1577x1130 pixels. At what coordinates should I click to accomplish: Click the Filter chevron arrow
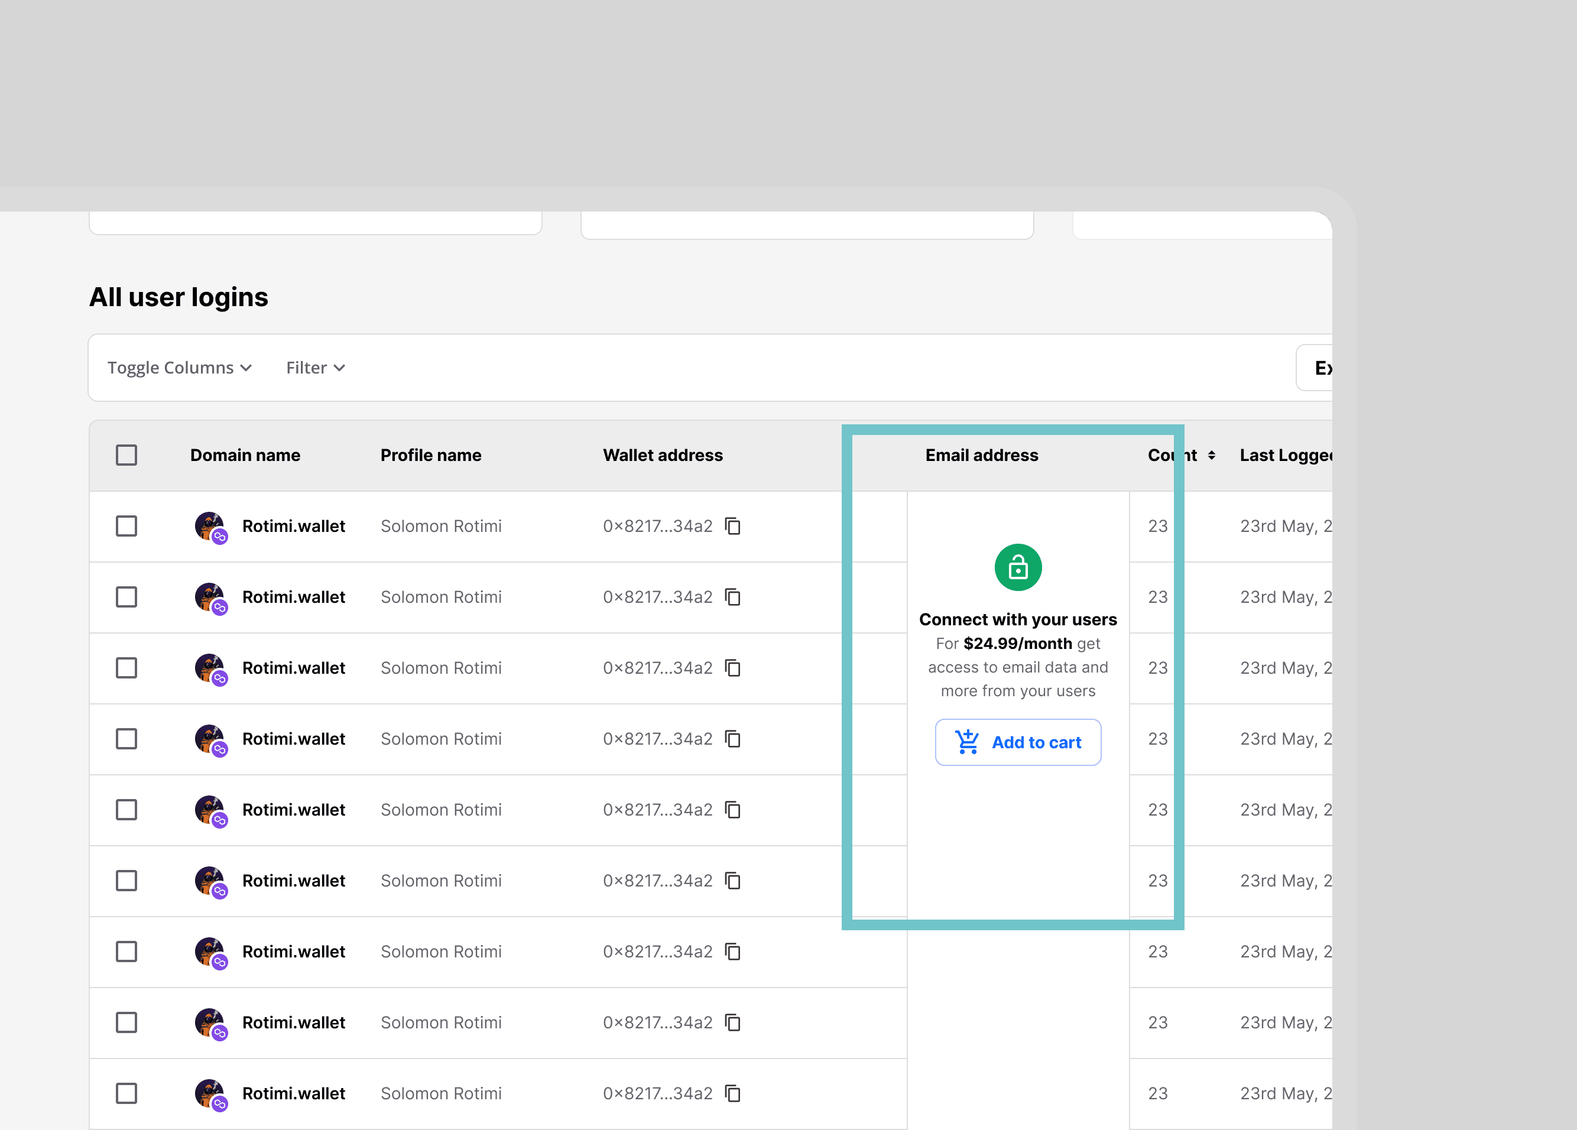click(x=339, y=368)
